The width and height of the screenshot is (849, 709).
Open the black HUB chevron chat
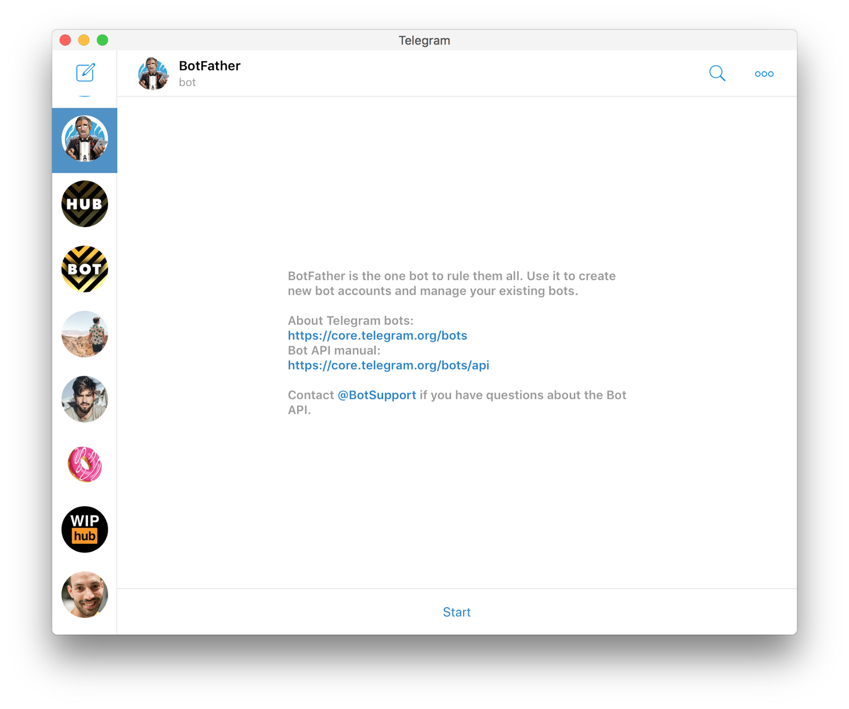click(84, 204)
